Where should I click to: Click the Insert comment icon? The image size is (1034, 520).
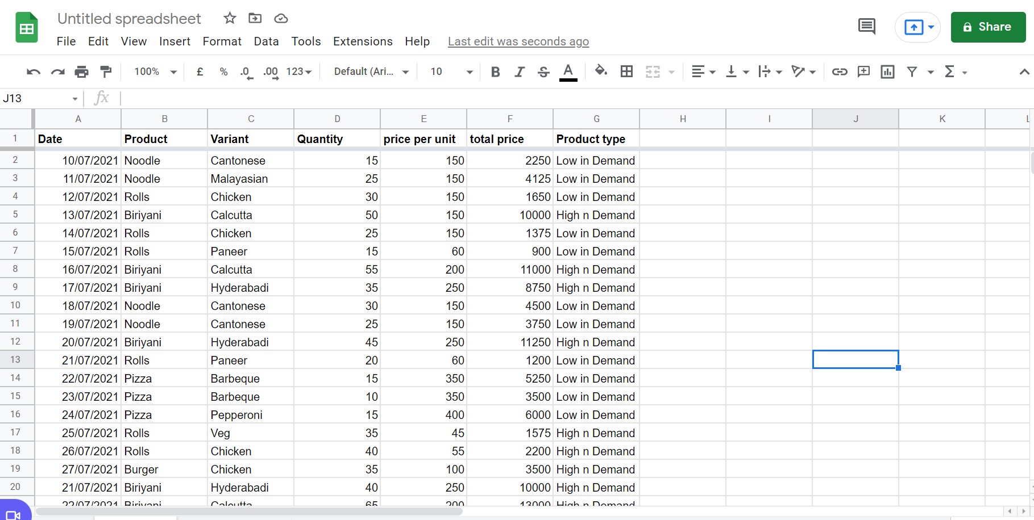coord(863,72)
